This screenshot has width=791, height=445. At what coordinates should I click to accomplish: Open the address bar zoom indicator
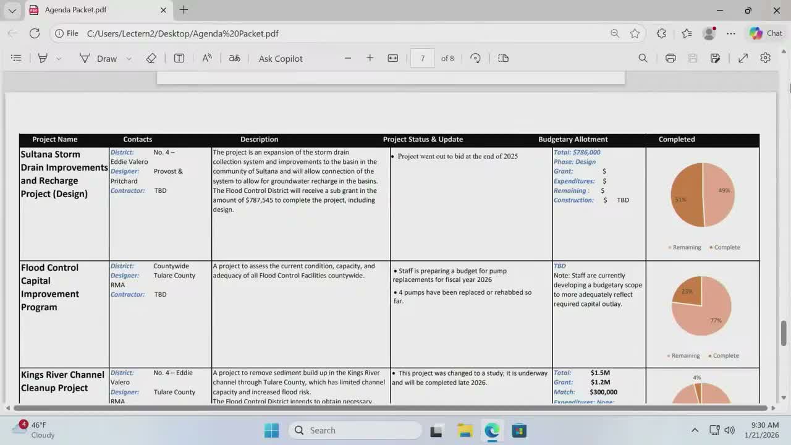(615, 33)
